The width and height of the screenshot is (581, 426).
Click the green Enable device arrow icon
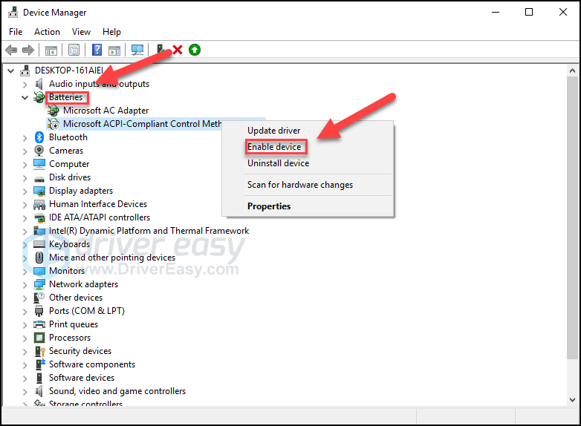[195, 50]
